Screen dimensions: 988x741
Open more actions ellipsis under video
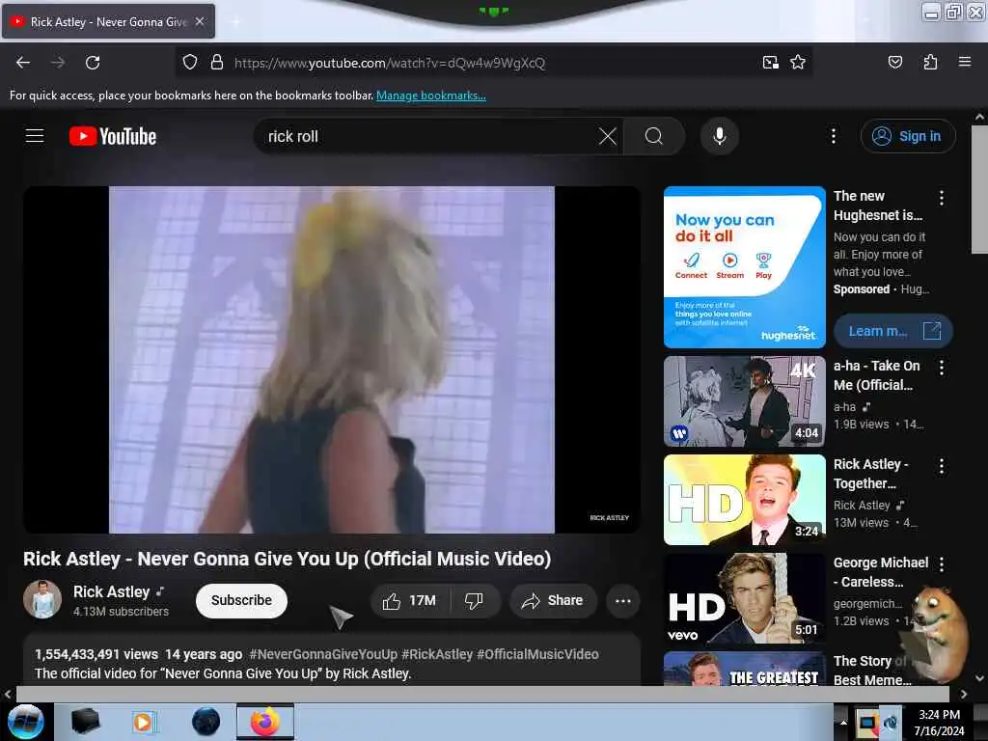623,600
